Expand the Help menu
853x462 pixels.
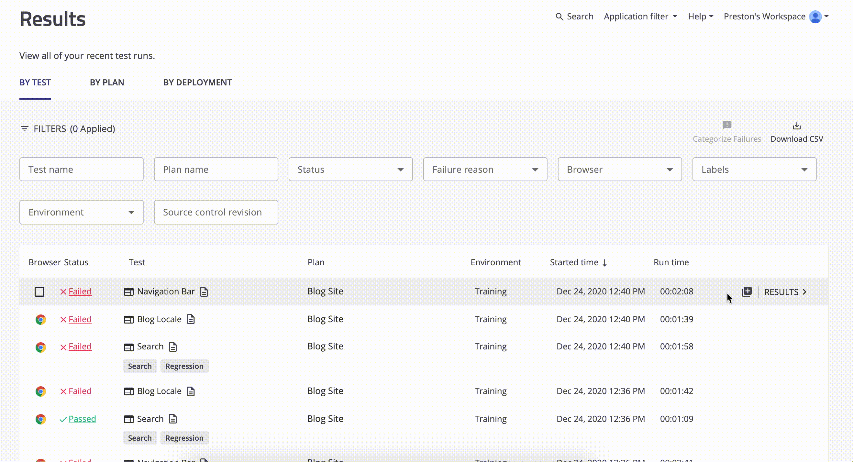point(700,16)
